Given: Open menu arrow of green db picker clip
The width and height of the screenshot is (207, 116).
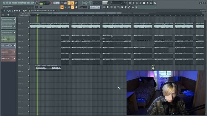Looking at the screenshot, I should coord(14,39).
